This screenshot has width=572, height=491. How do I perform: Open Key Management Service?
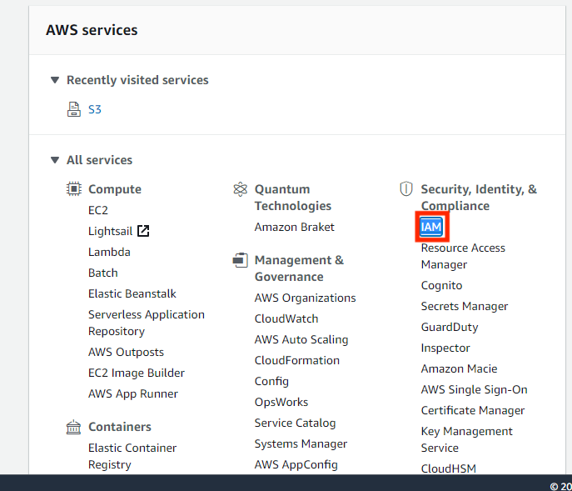tap(466, 439)
